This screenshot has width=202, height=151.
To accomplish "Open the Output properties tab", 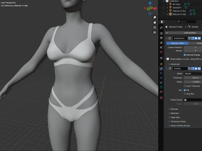I will click(161, 38).
